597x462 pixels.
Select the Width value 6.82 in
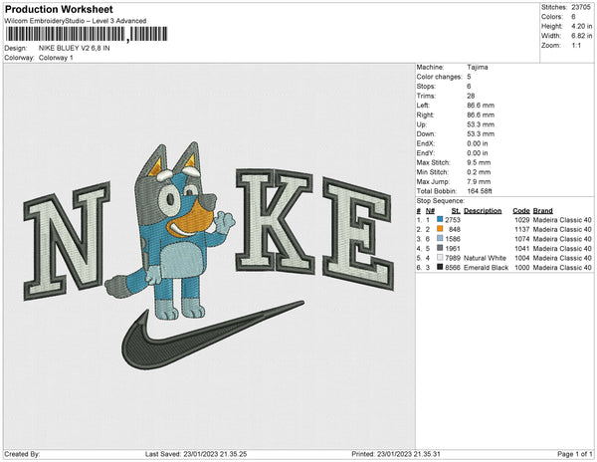tap(581, 36)
